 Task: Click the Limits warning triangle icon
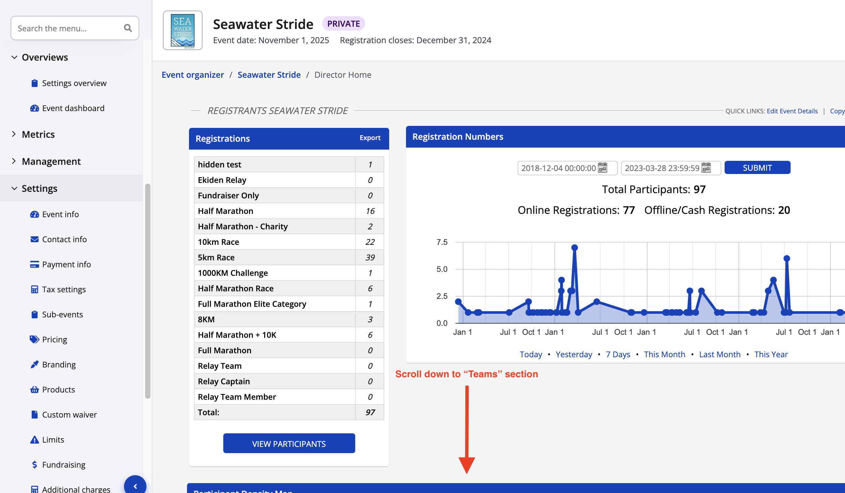34,440
